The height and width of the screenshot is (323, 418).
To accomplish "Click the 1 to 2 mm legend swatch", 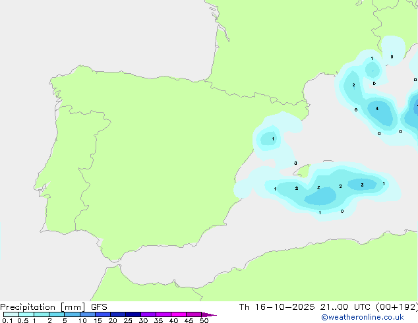I will (x=42, y=314).
